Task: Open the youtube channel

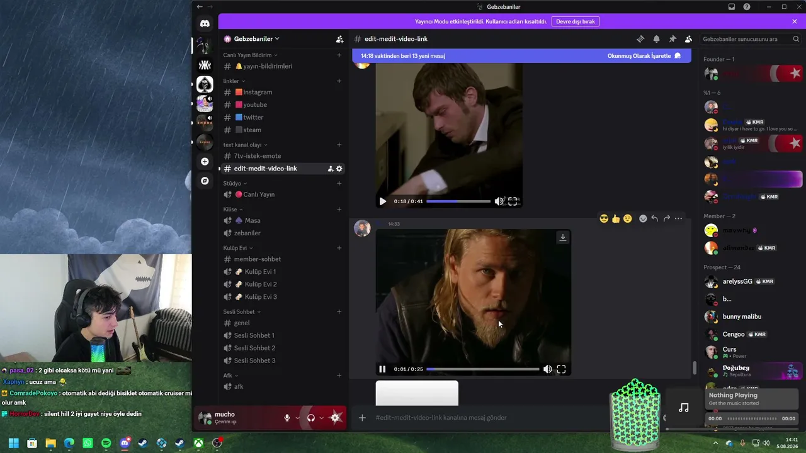Action: [x=282, y=104]
